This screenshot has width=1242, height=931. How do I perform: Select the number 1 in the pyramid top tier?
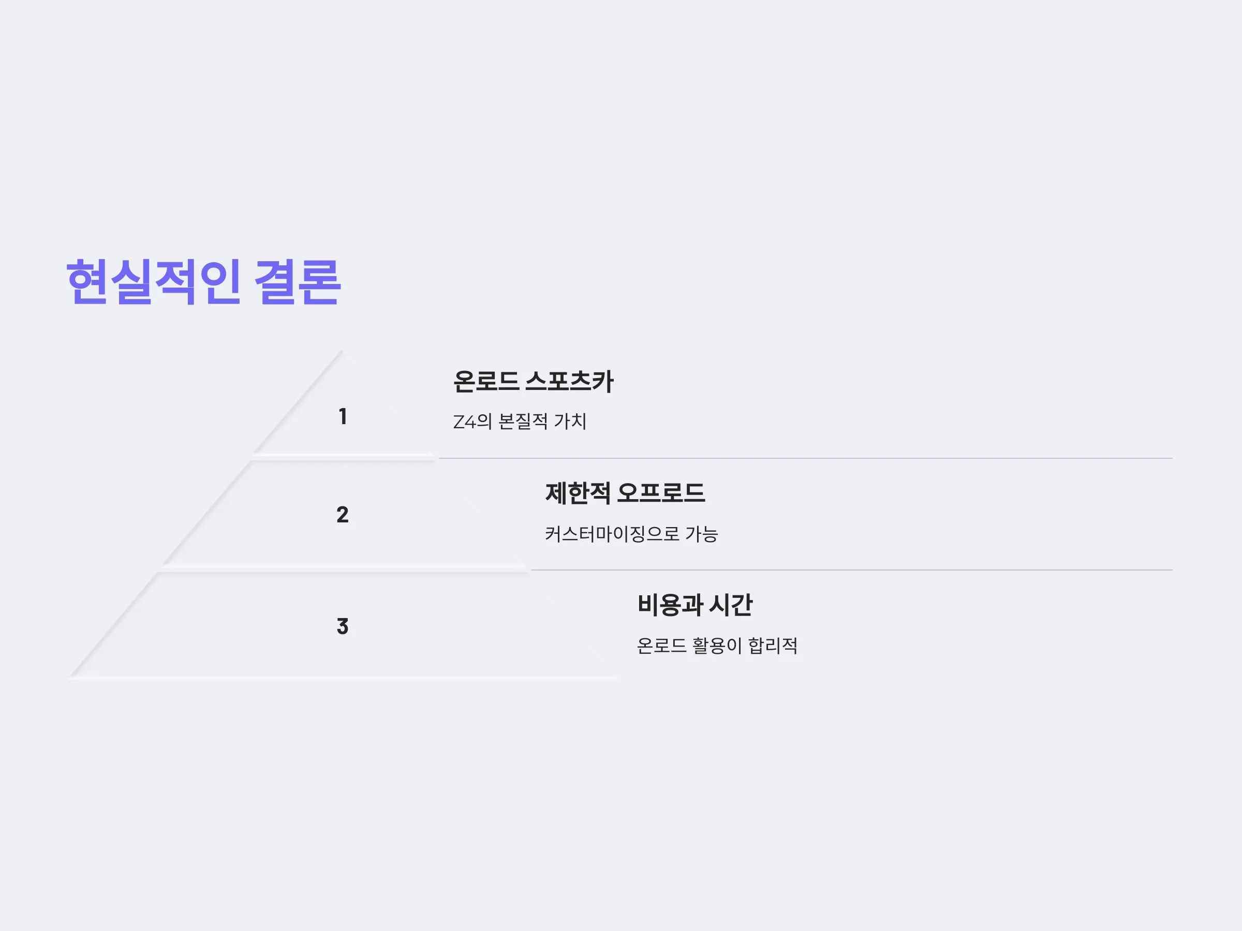point(343,416)
